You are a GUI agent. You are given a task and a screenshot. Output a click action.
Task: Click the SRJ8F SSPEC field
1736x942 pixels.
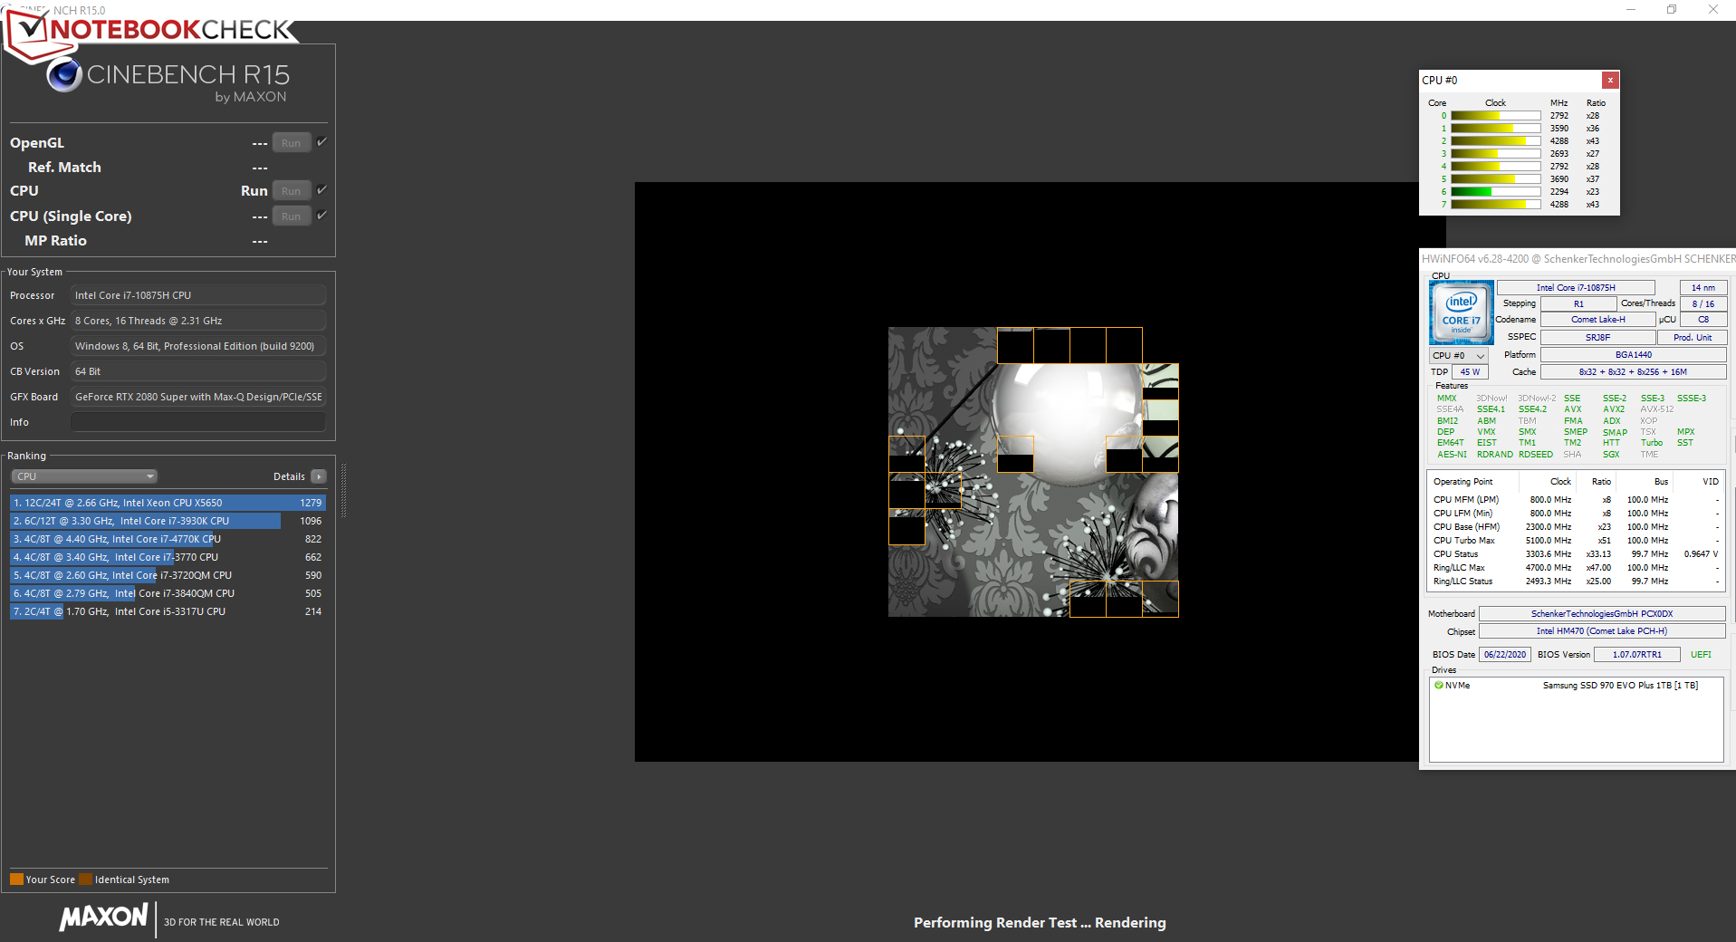pyautogui.click(x=1598, y=337)
